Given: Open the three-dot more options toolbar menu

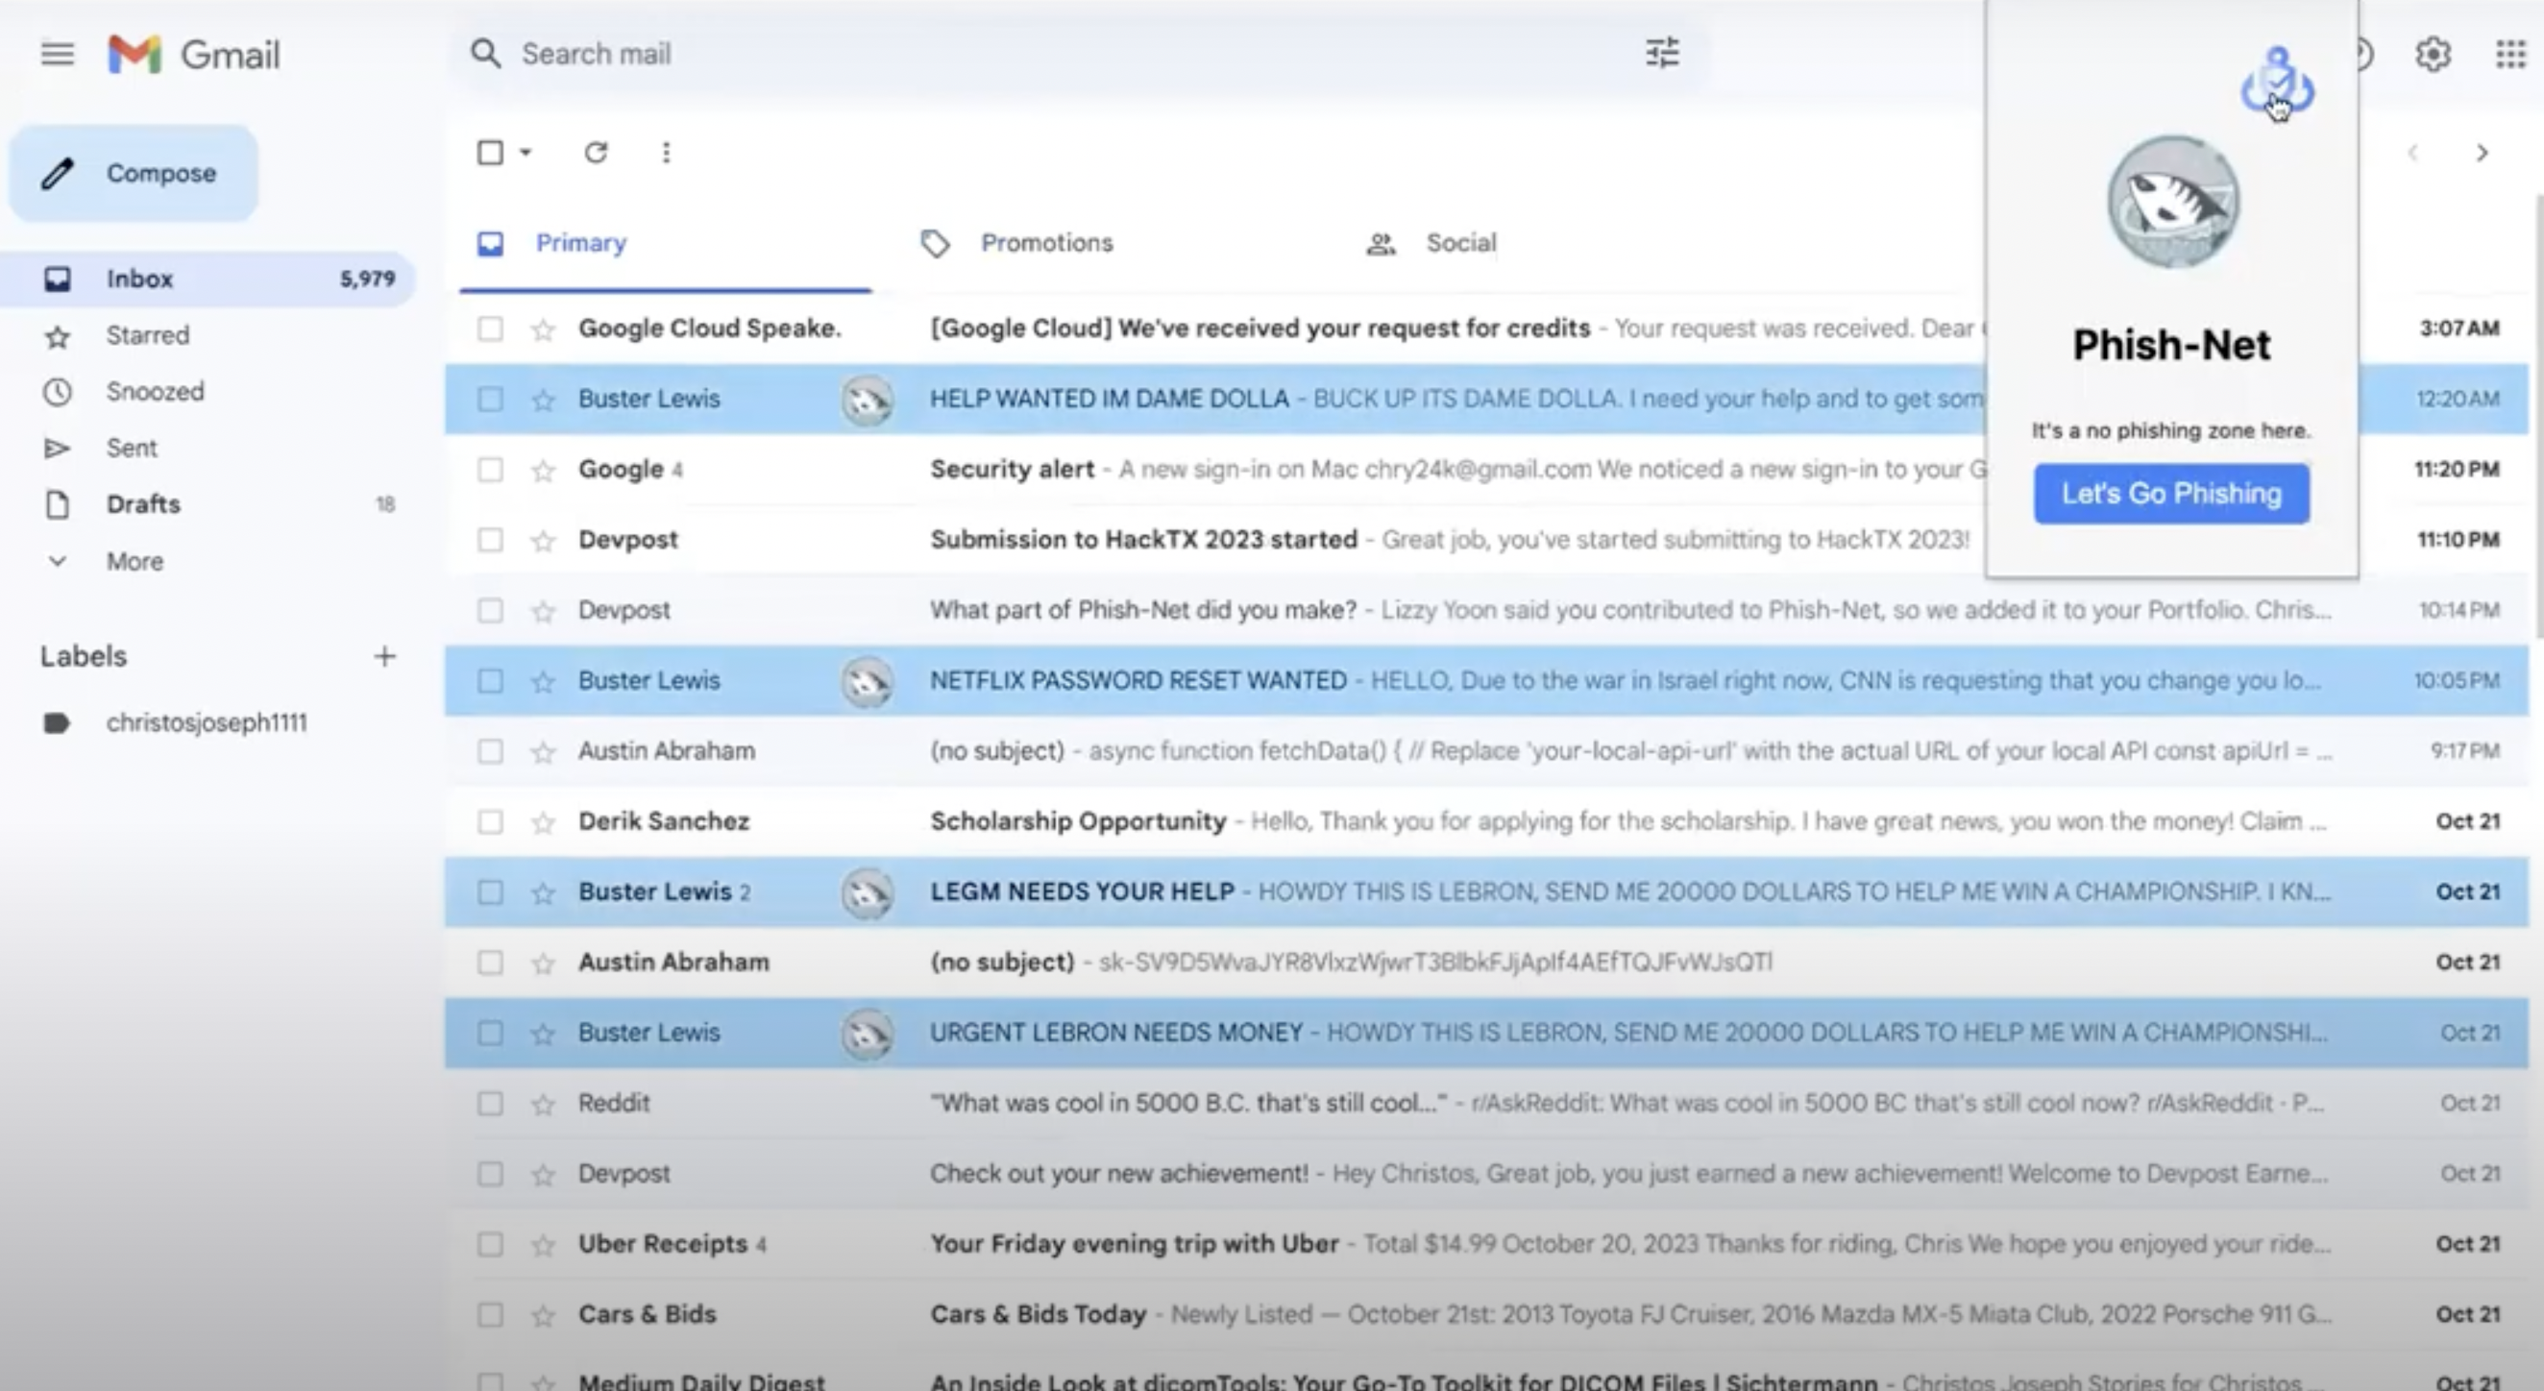Looking at the screenshot, I should [x=667, y=153].
